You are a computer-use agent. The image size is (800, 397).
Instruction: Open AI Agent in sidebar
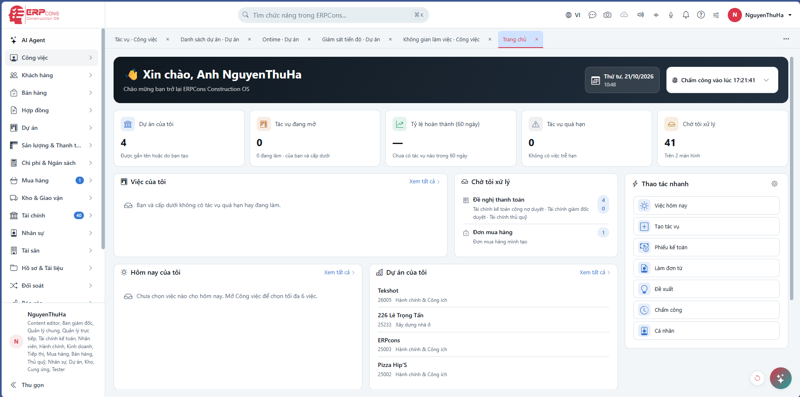pyautogui.click(x=52, y=40)
